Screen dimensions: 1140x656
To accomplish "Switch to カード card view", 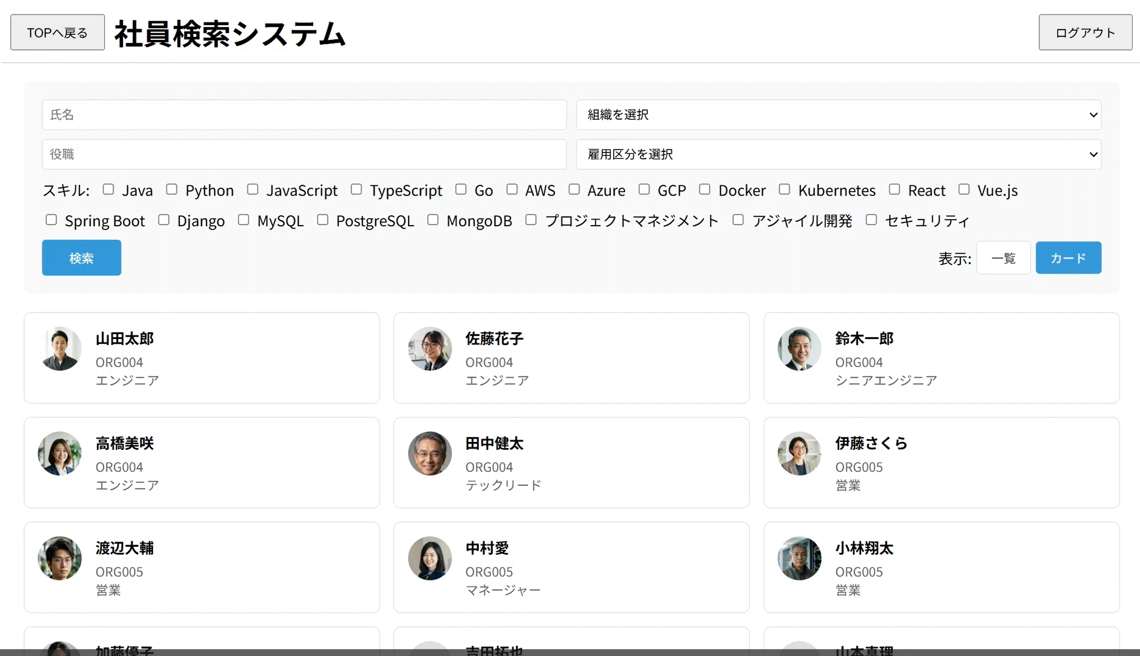I will click(1068, 258).
